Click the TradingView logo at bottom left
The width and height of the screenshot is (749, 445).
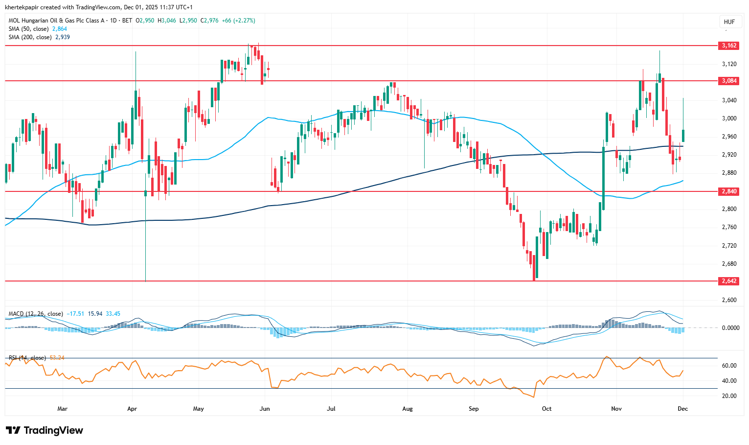tap(45, 430)
